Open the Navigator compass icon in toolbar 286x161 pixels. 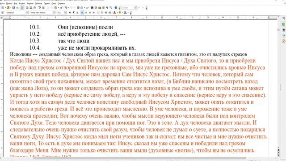pyautogui.click(x=96, y=8)
